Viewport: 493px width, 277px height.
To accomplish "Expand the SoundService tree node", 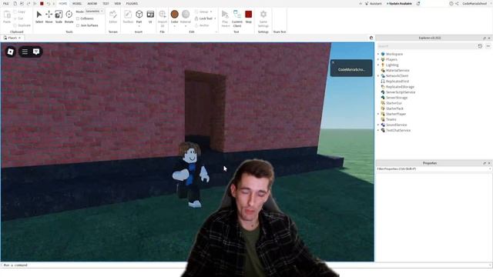I will pos(378,125).
